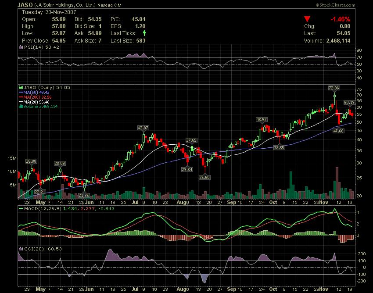The height and width of the screenshot is (293, 373).
Task: Click the company name JA Solar Holdings
Action: click(x=65, y=5)
